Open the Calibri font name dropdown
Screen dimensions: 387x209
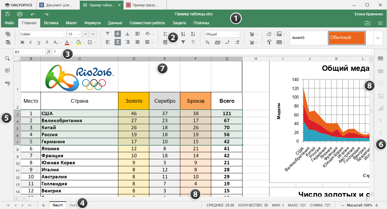pos(64,34)
